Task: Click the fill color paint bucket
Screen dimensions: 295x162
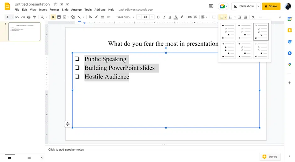Action: [x=90, y=17]
